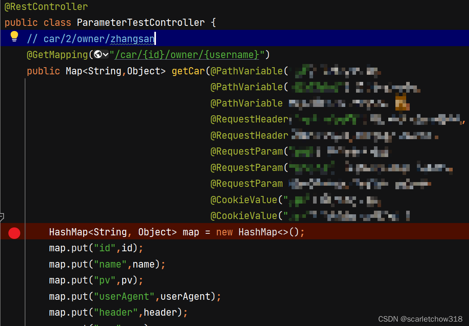
Task: Click the map.put("id",id) statement
Action: pyautogui.click(x=95, y=248)
